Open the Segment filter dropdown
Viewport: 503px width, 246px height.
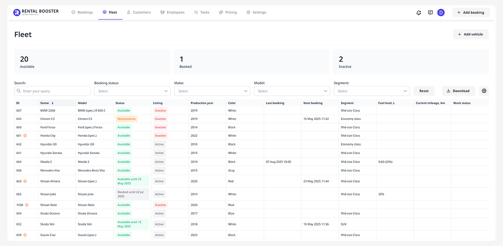tap(372, 91)
